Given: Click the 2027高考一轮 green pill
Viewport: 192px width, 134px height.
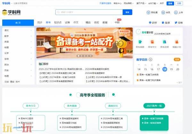Looking at the screenshot, I should click(x=154, y=106).
